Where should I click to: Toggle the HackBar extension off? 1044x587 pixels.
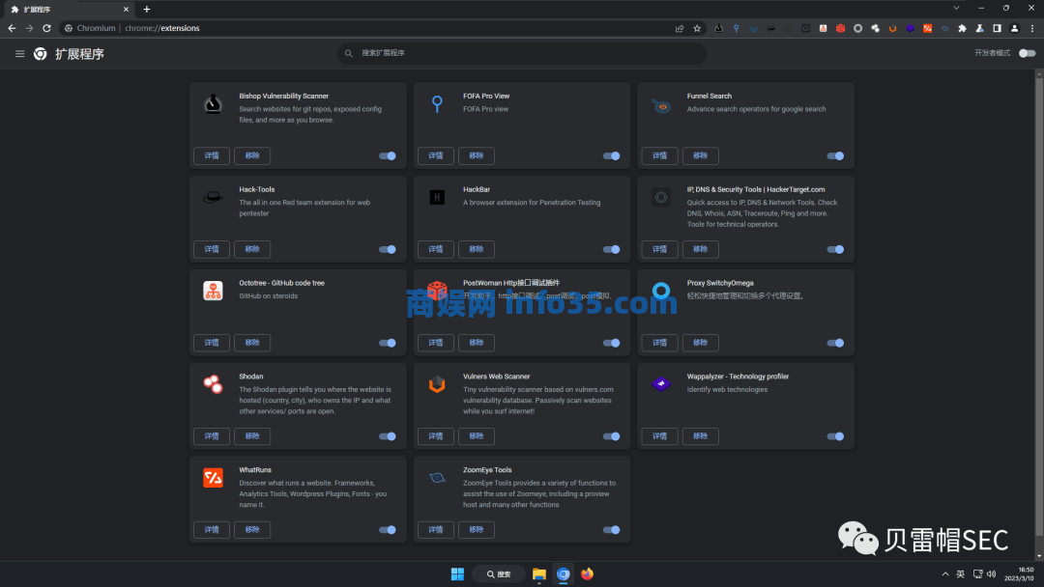(x=611, y=250)
